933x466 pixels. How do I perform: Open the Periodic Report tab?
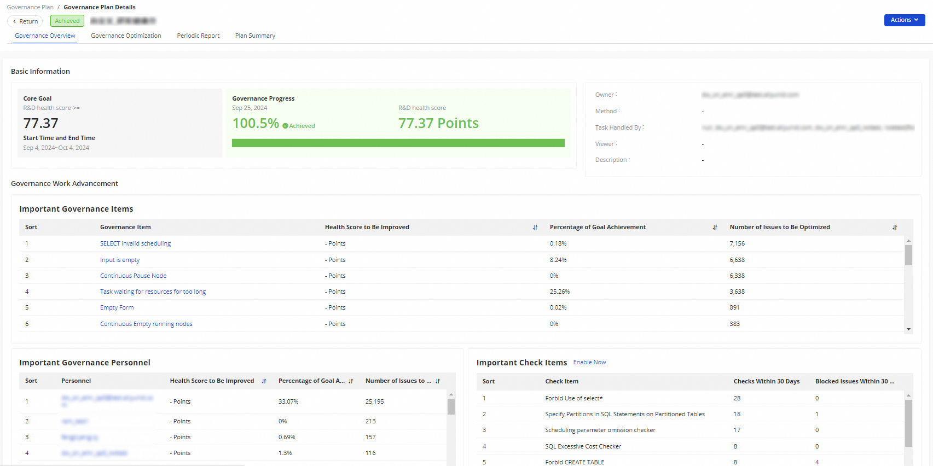[198, 36]
